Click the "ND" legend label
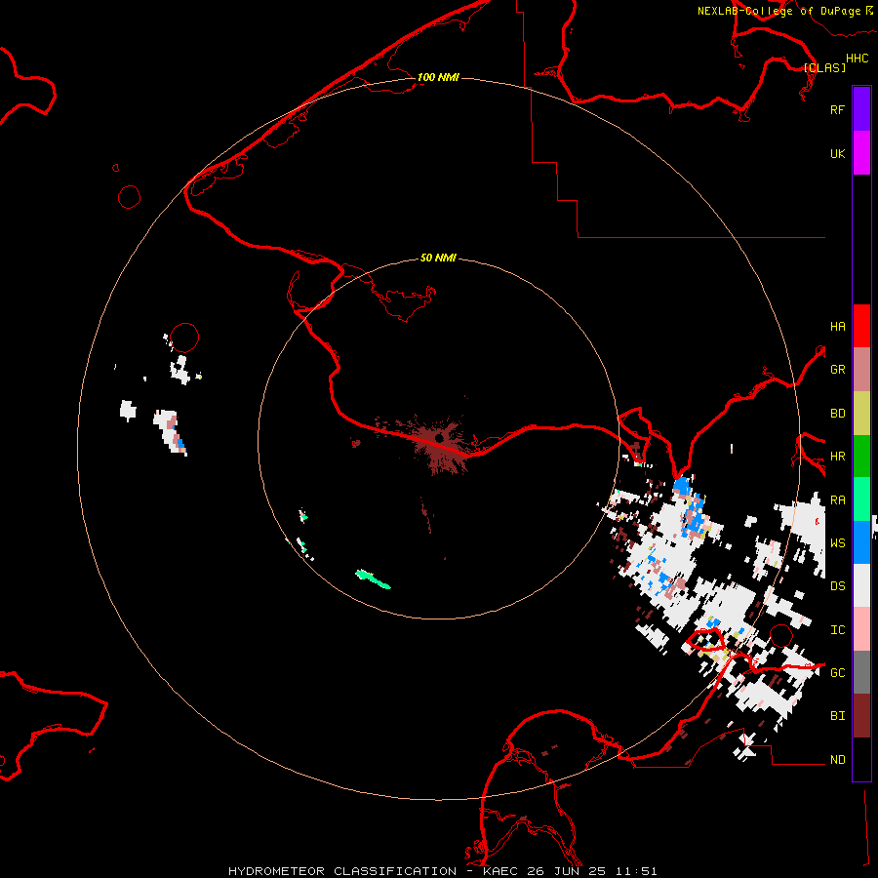Viewport: 878px width, 878px height. pos(837,760)
